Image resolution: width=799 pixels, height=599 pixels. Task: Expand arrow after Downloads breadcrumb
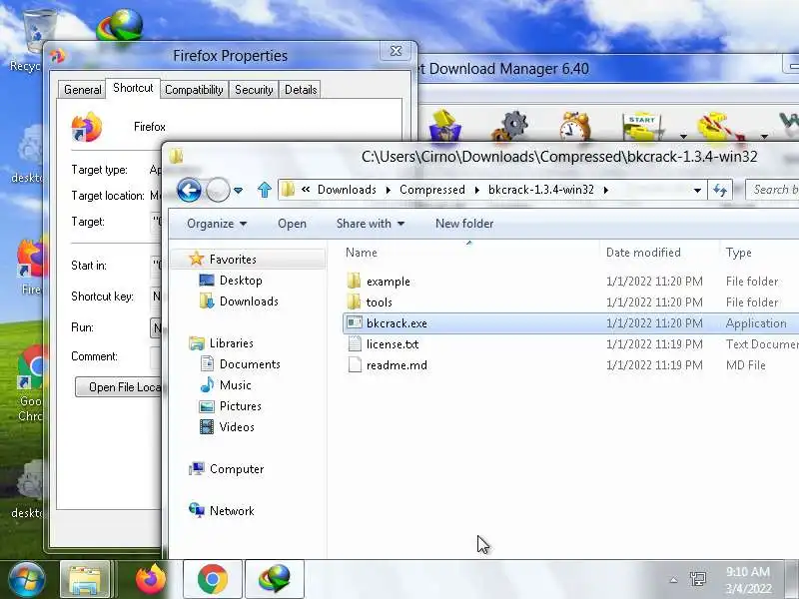point(389,190)
